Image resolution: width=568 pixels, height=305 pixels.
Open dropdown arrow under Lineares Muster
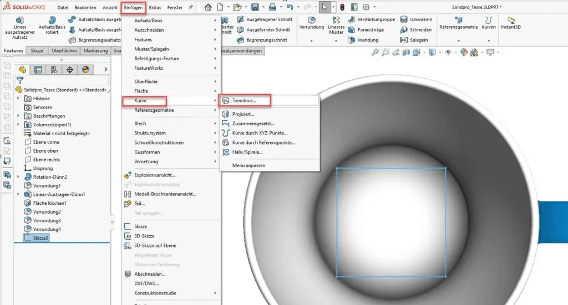click(x=336, y=41)
